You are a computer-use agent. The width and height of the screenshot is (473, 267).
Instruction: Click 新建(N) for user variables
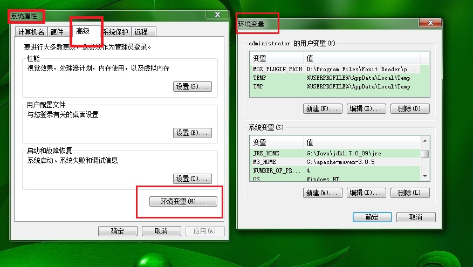[x=323, y=108]
